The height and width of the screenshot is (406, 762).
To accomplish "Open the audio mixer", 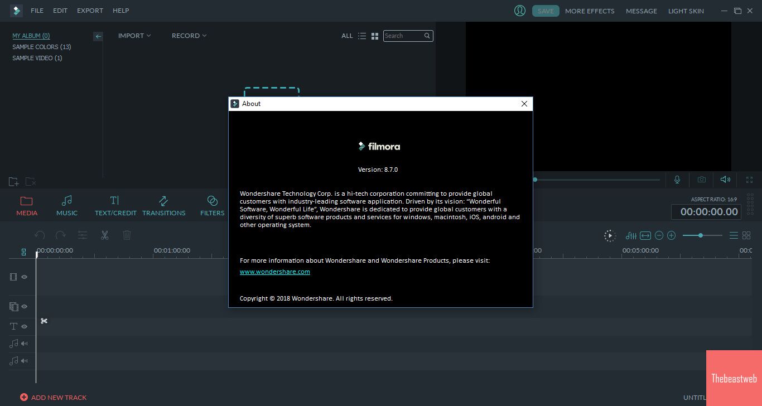I will coord(631,236).
